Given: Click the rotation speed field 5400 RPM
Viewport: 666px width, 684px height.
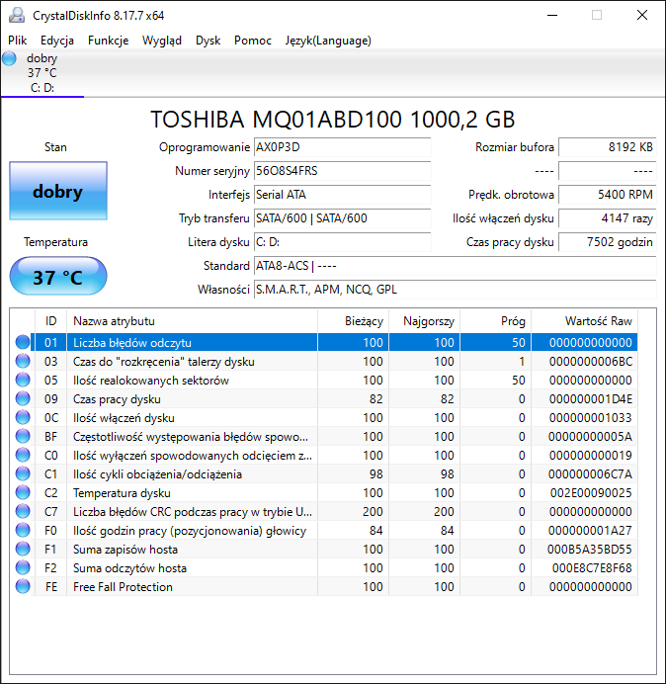Looking at the screenshot, I should 607,194.
